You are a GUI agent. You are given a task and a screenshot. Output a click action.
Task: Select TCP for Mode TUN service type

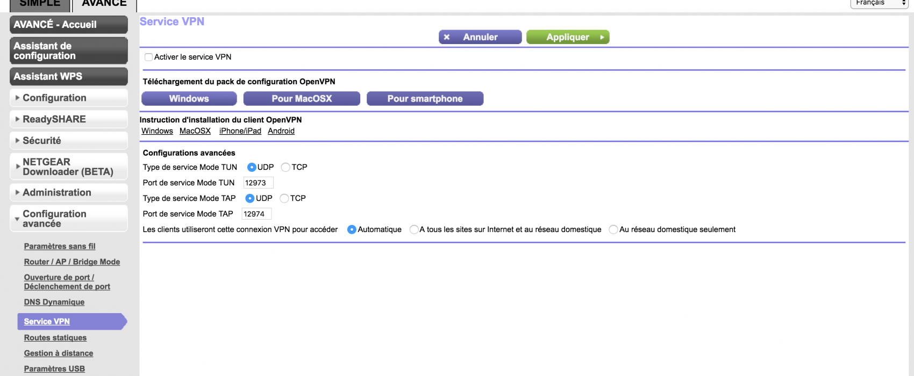pos(285,167)
